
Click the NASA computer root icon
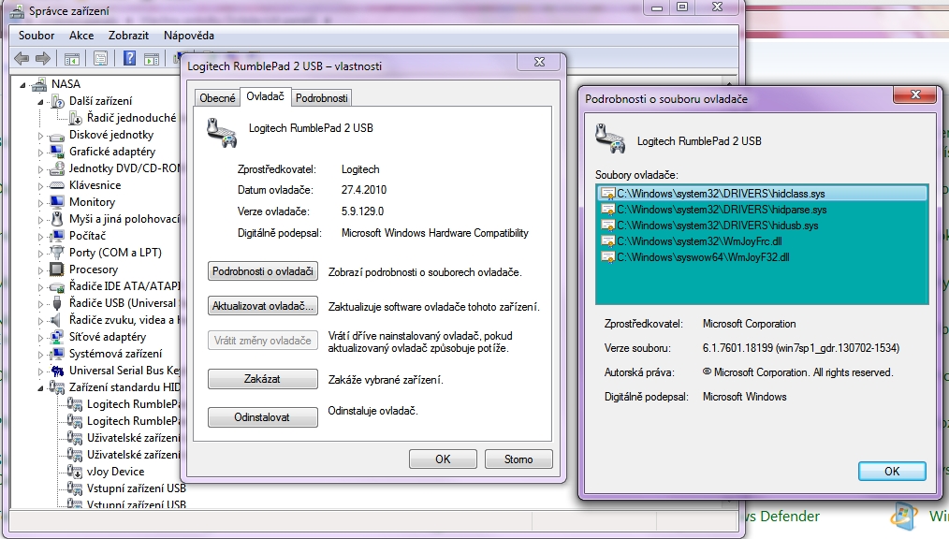pyautogui.click(x=39, y=84)
